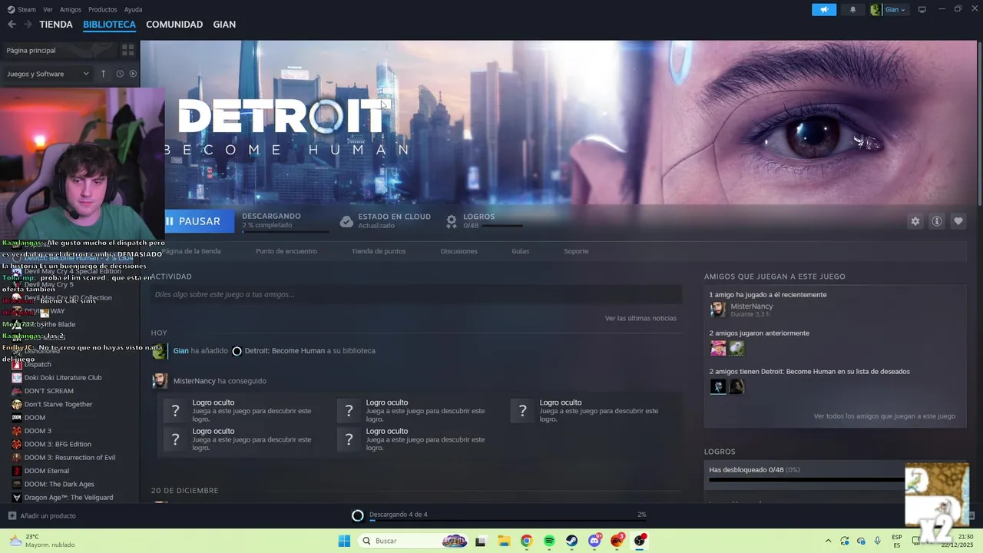Select DOOM 3: Resurrection of Evil
Screen dimensions: 983x553
click(70, 458)
